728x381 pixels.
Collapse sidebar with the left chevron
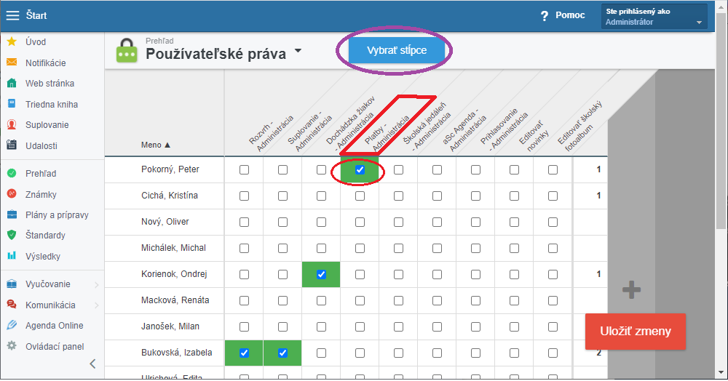(93, 364)
